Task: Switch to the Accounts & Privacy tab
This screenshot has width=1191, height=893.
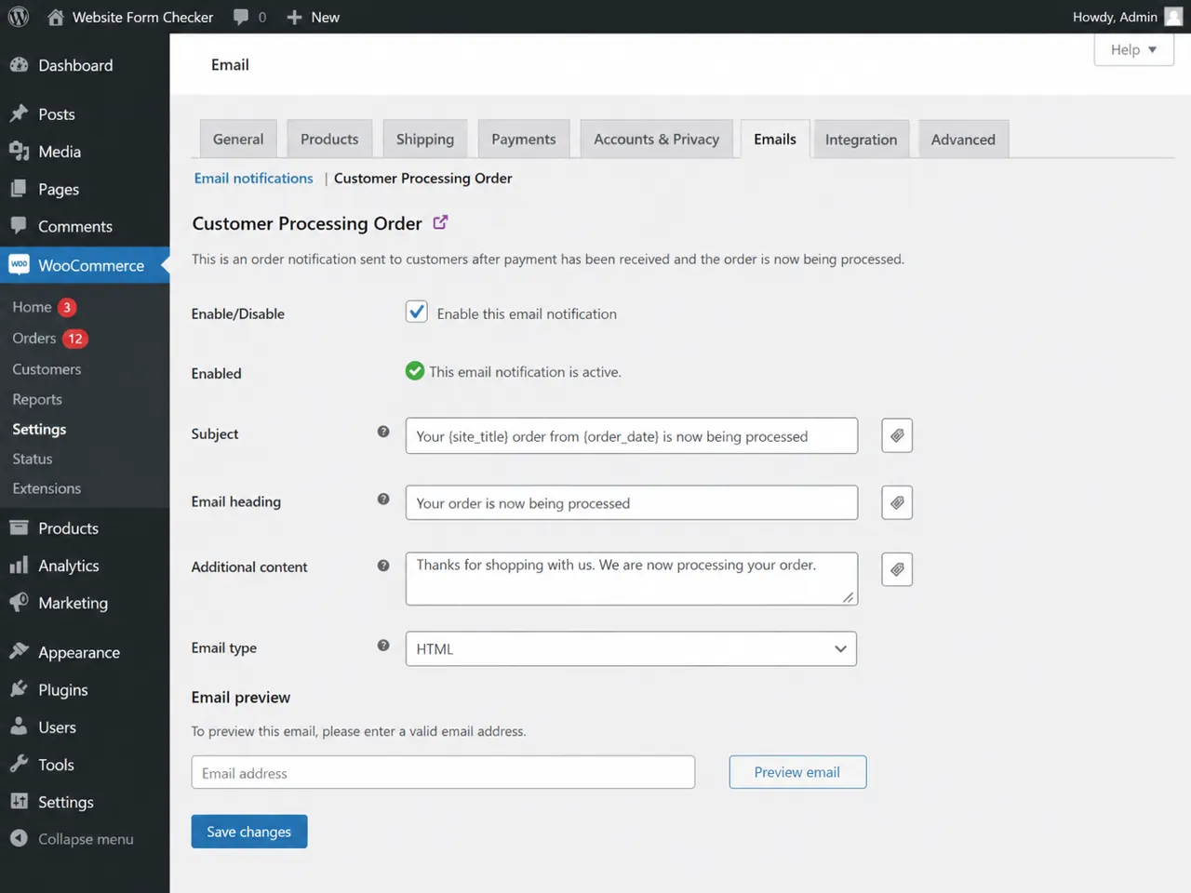Action: [x=657, y=139]
